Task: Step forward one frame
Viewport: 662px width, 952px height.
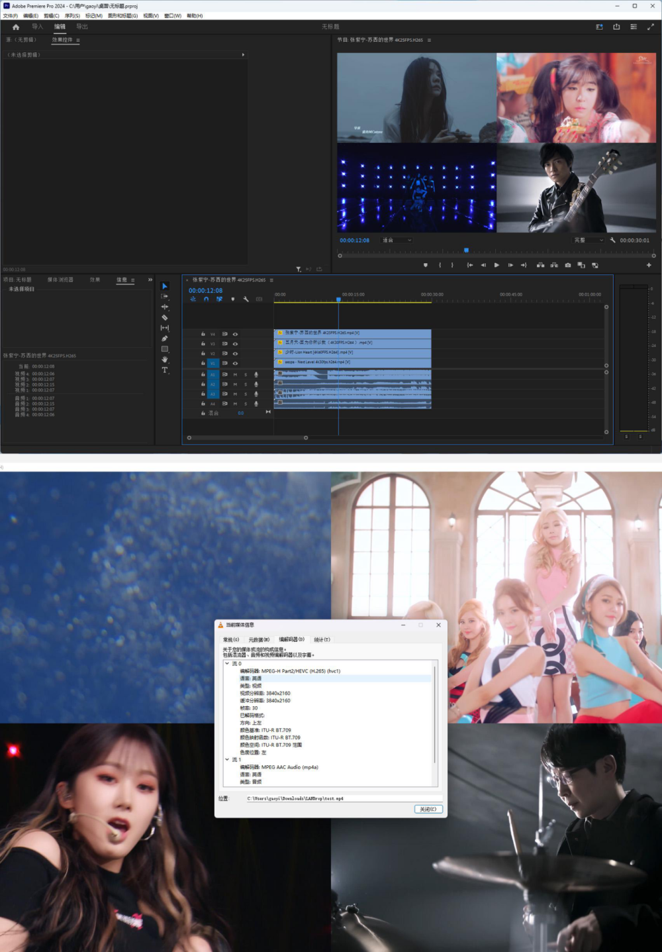Action: click(510, 265)
